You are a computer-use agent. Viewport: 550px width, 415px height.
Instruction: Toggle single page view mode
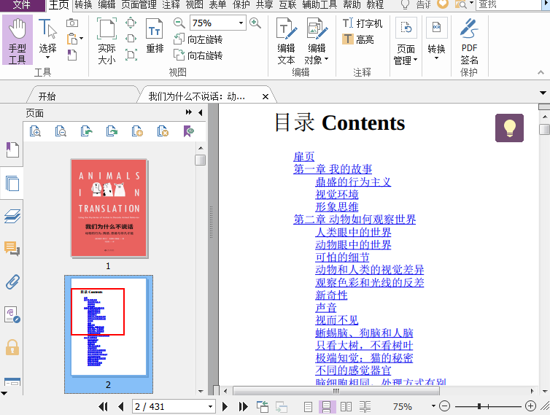[x=308, y=407]
